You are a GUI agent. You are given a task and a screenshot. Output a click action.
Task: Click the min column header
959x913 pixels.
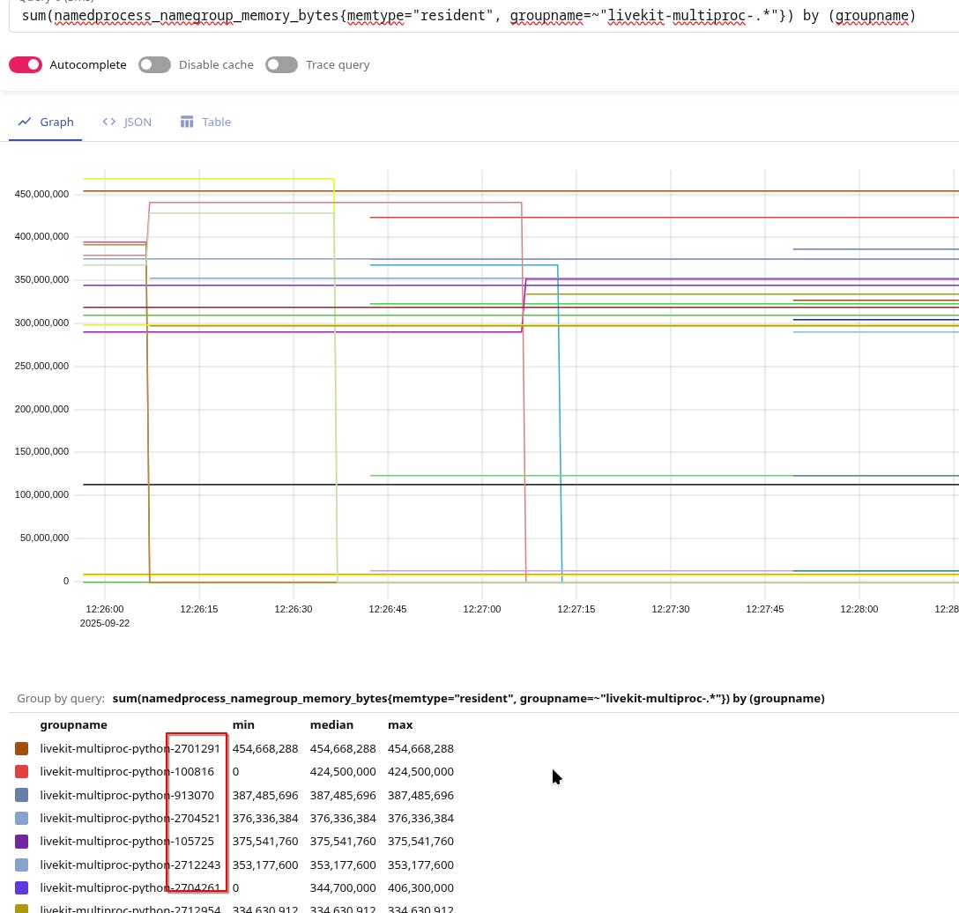243,724
